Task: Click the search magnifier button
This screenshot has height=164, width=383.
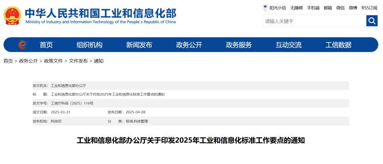Action: [x=372, y=21]
